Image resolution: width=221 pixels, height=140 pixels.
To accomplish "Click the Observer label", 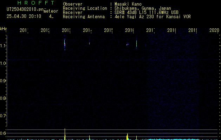I will pos(73,4).
